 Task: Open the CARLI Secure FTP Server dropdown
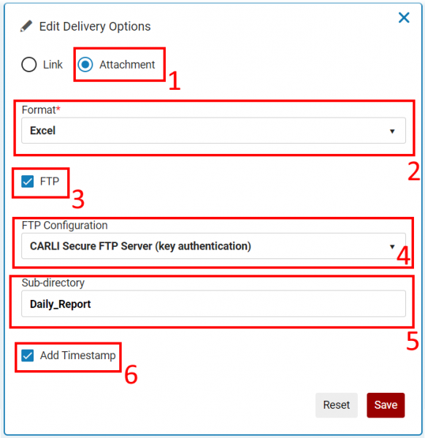(213, 246)
